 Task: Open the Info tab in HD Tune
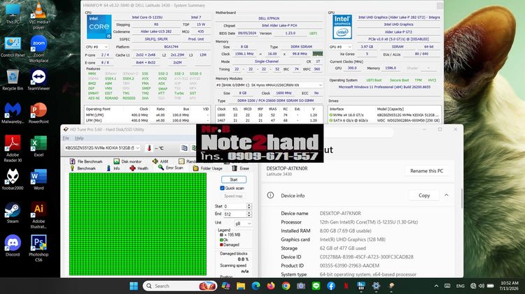pyautogui.click(x=113, y=168)
